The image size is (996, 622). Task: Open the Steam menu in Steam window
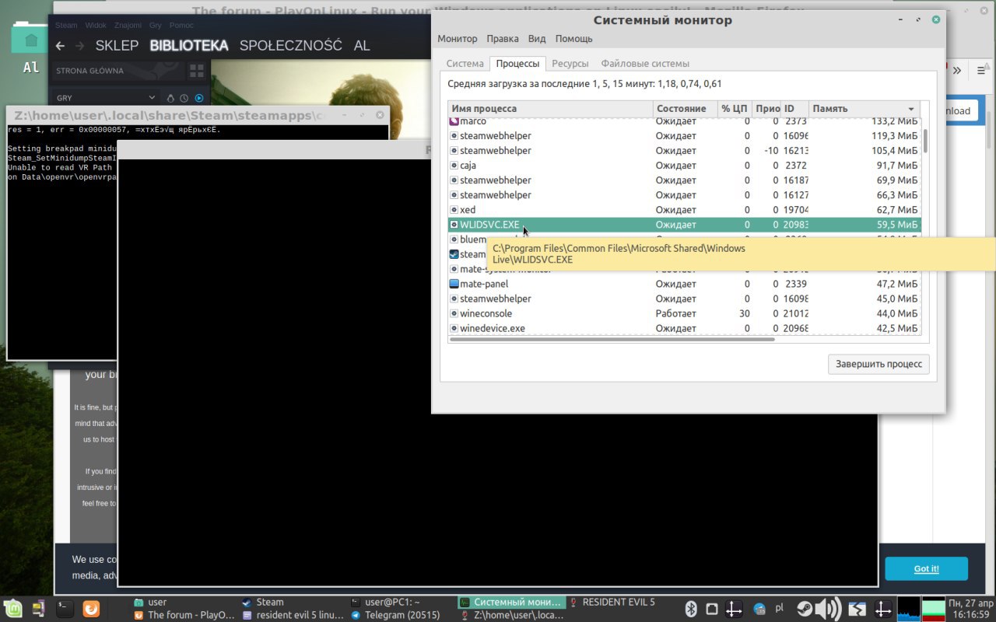[x=66, y=25]
